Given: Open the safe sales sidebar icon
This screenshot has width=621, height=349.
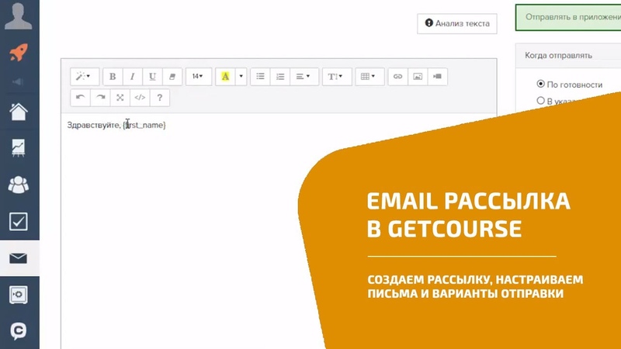Looking at the screenshot, I should (x=19, y=295).
